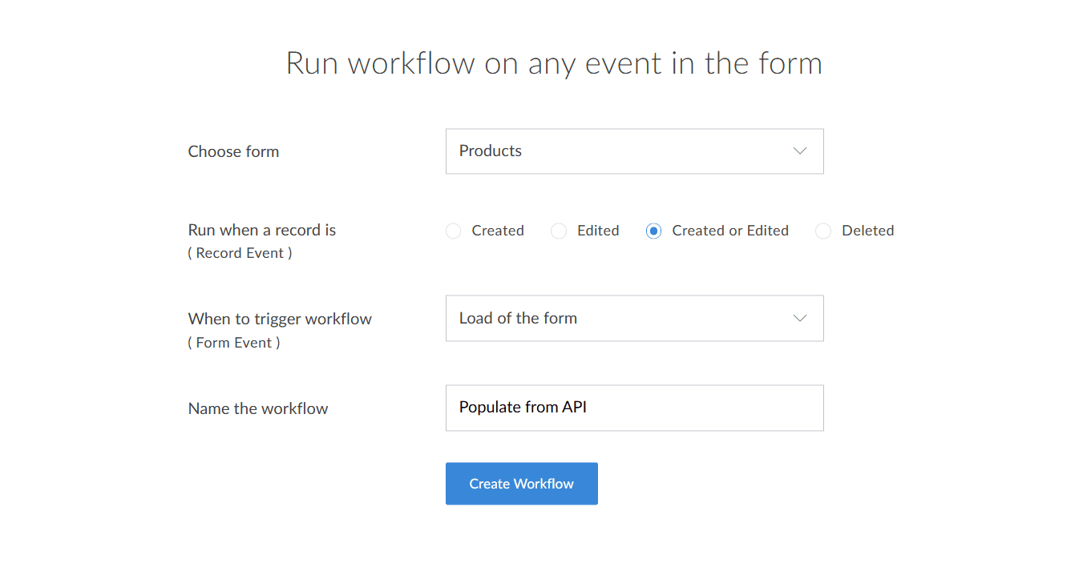Viewport: 1087px width, 571px height.
Task: Click the chevron in the form event dropdown
Action: pos(799,318)
